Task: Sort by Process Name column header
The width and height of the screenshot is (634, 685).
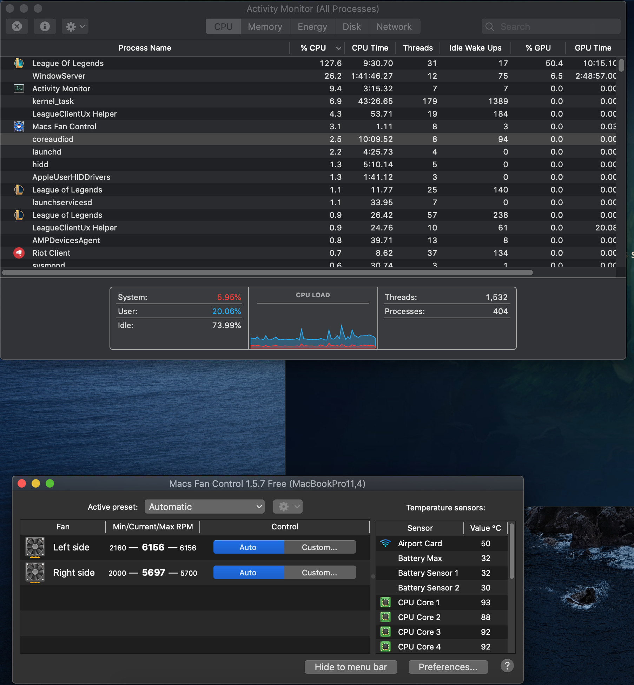Action: (145, 48)
